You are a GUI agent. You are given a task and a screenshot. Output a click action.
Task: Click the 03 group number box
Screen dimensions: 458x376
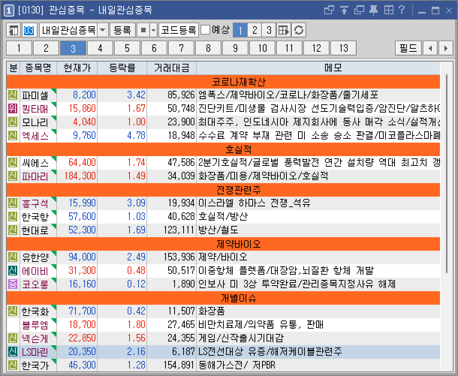[29, 30]
